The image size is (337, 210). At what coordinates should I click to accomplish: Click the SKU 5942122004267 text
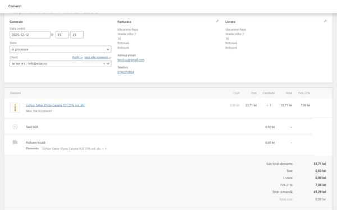[39, 111]
